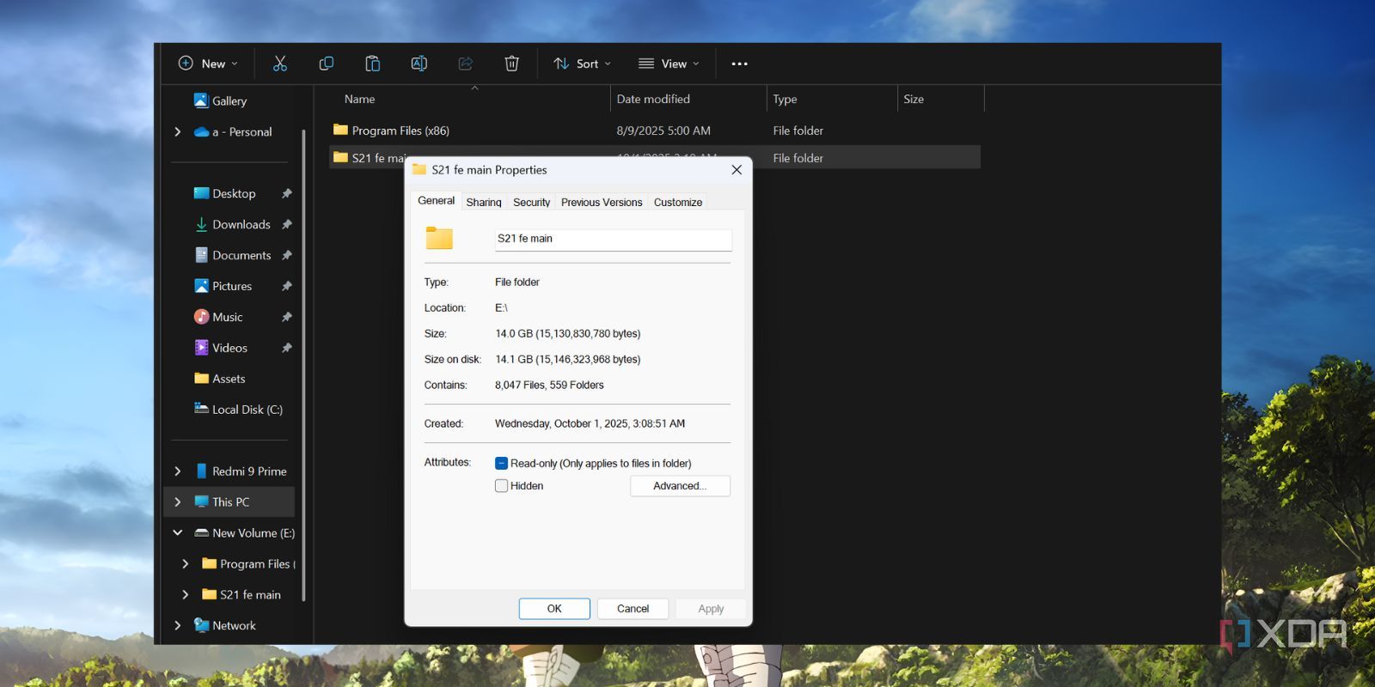
Task: Switch to the Security tab
Action: click(x=532, y=203)
